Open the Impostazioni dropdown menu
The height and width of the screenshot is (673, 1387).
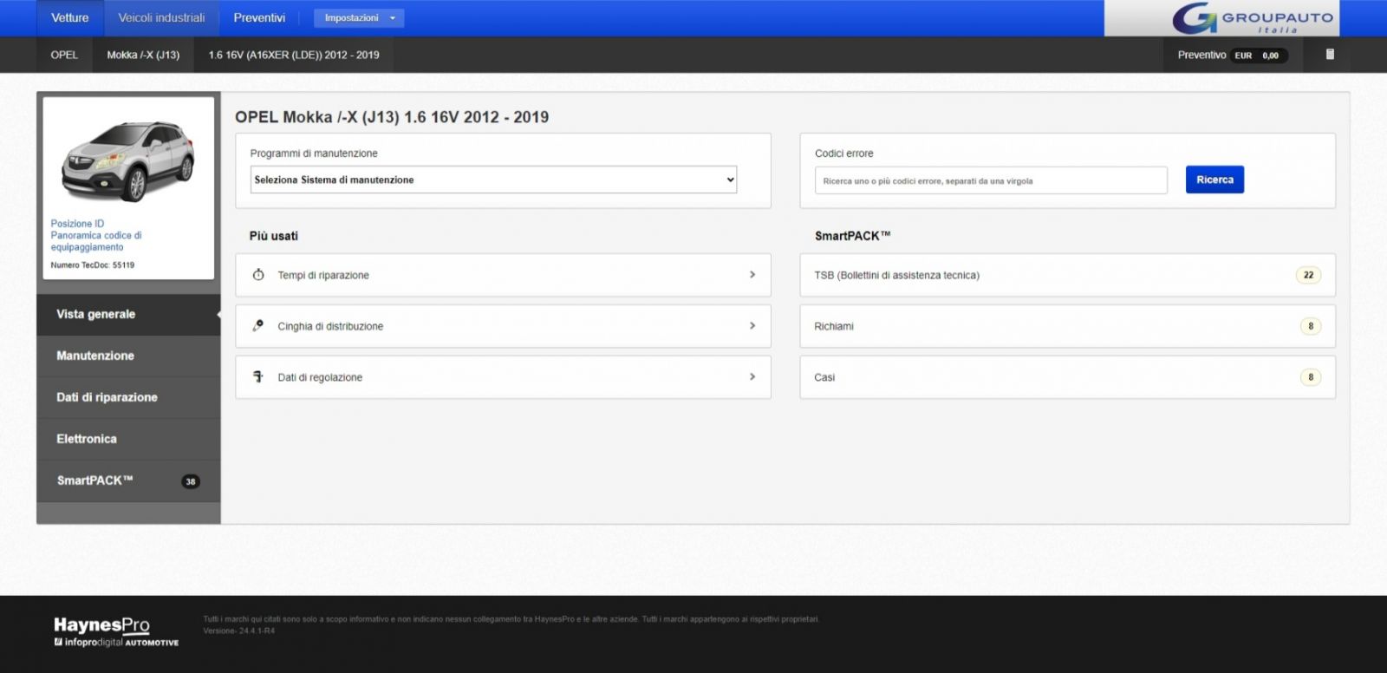359,18
